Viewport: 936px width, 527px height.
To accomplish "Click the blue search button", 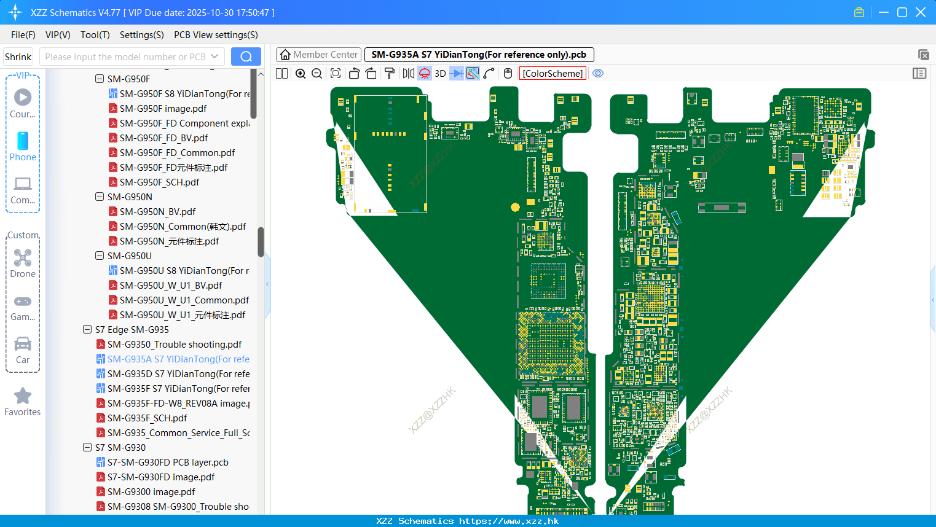I will pyautogui.click(x=246, y=57).
